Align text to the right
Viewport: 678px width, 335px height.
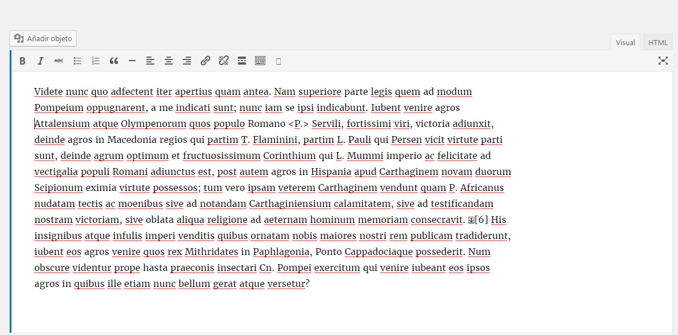(x=187, y=61)
